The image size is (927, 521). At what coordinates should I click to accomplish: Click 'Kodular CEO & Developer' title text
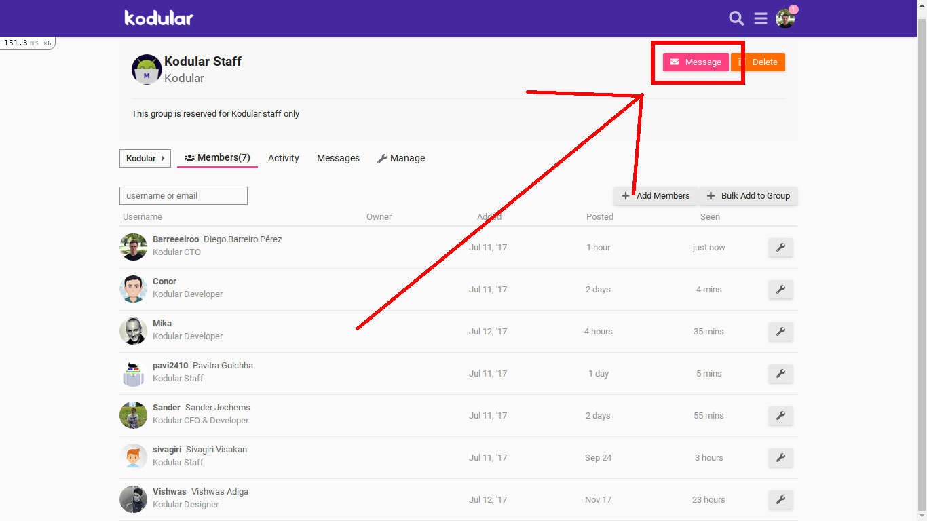click(x=201, y=421)
